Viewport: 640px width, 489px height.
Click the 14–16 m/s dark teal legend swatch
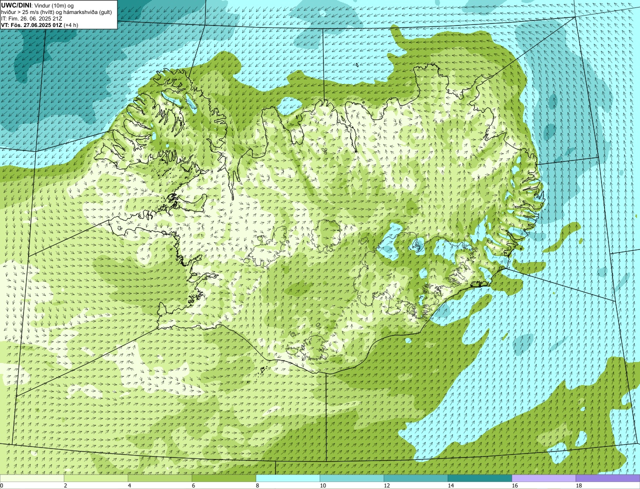(x=480, y=478)
